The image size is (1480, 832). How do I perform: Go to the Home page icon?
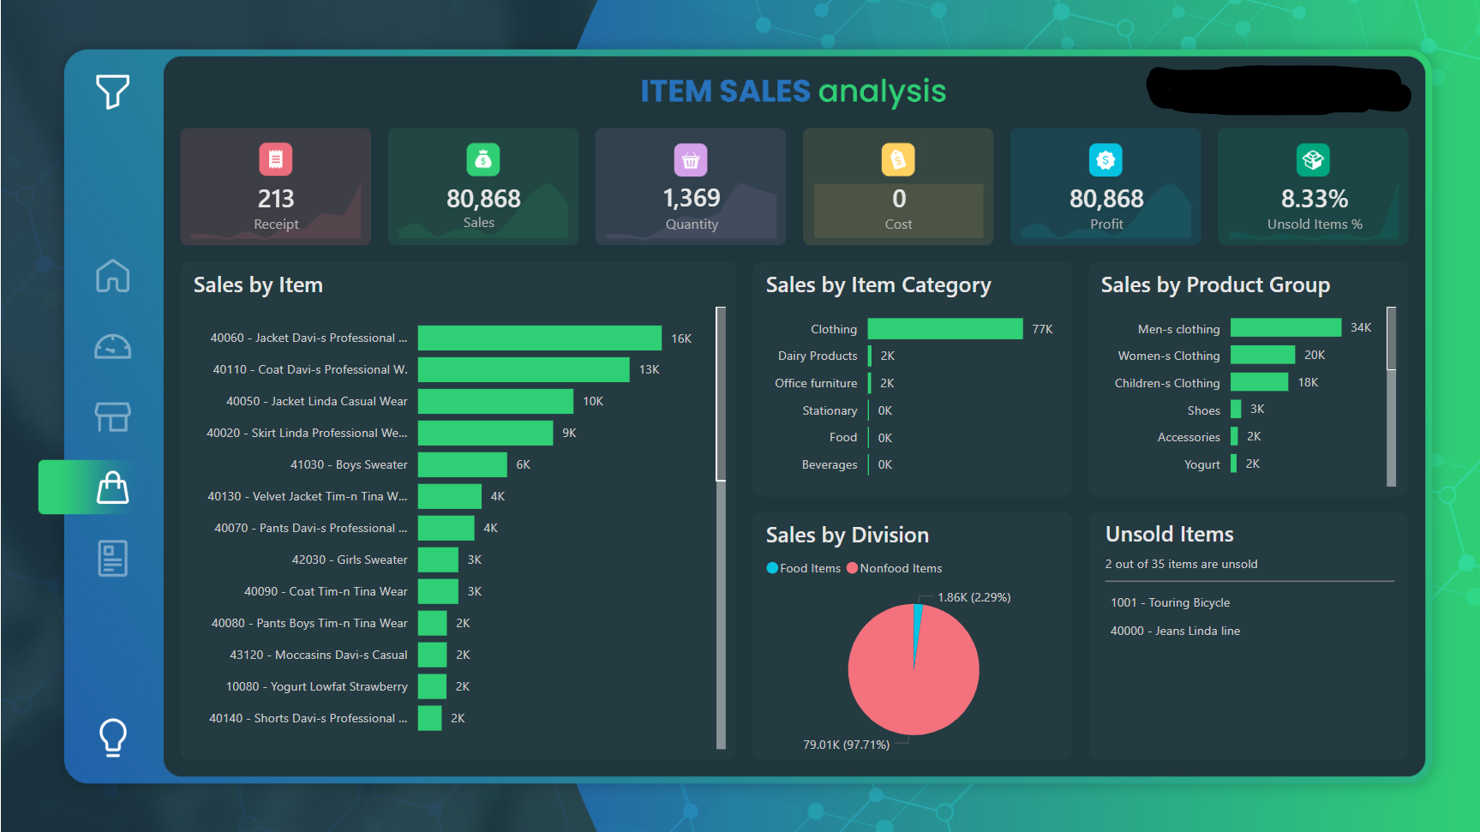pyautogui.click(x=112, y=276)
